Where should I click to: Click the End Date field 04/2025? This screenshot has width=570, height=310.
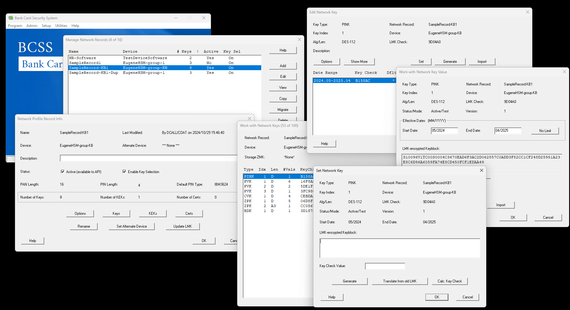(508, 130)
